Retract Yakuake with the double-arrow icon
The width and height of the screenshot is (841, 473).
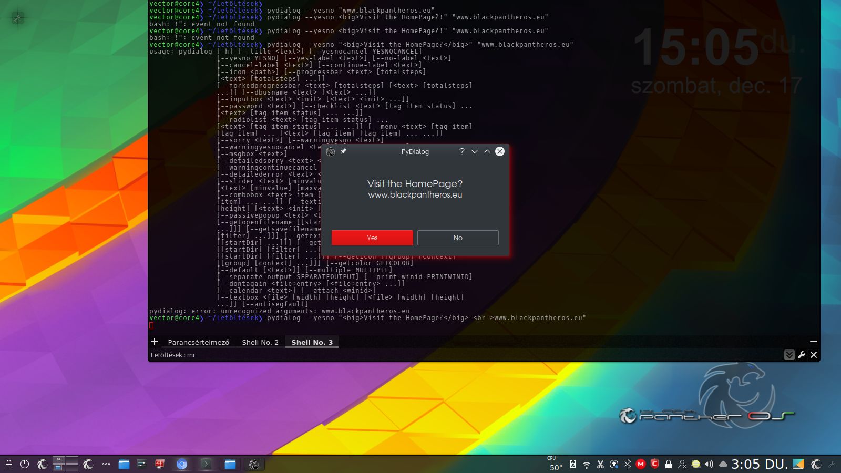789,355
